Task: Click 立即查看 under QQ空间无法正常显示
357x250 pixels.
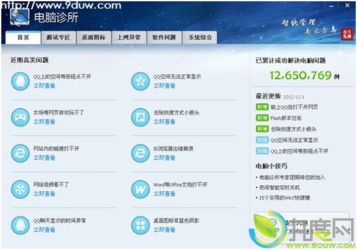Action: click(x=164, y=85)
